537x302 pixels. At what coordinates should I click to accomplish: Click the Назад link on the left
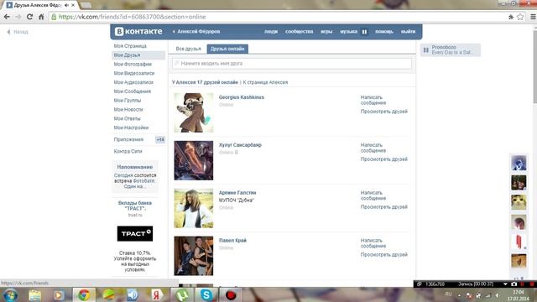18,32
